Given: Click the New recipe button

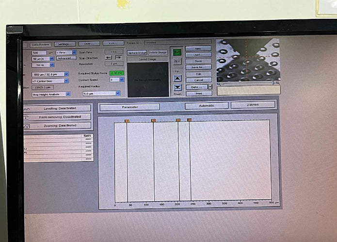Looking at the screenshot, I should 198,49.
